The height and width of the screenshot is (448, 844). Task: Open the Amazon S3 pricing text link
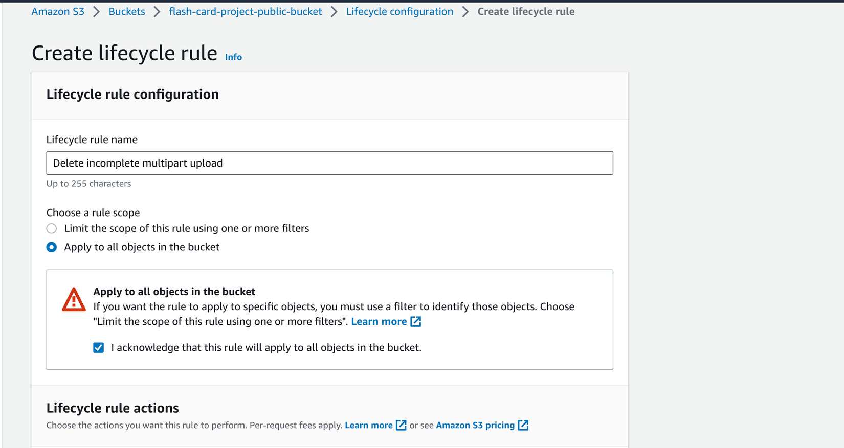tap(475, 425)
